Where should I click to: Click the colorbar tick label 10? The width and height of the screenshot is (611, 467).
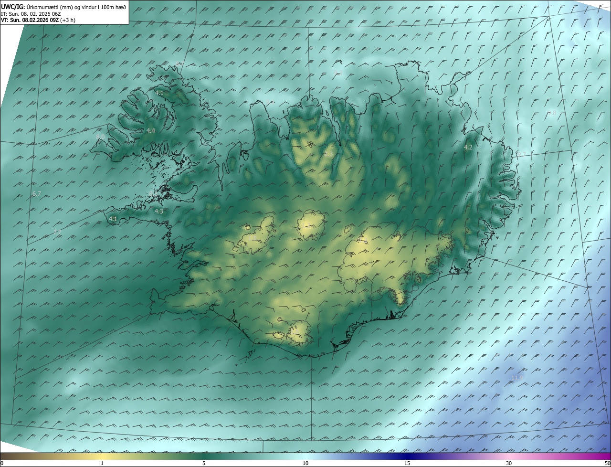(305, 464)
